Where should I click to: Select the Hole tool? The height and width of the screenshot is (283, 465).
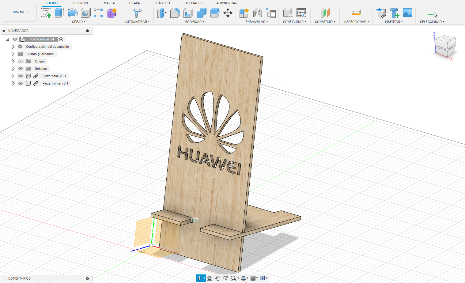click(x=85, y=13)
